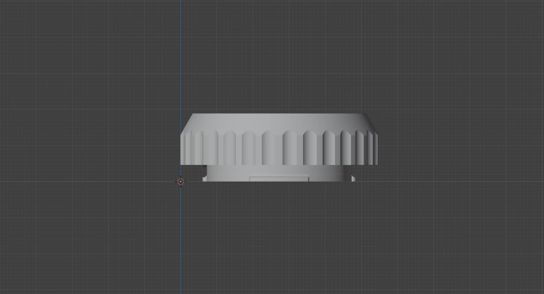Click empty grid space left of the model

[91, 137]
